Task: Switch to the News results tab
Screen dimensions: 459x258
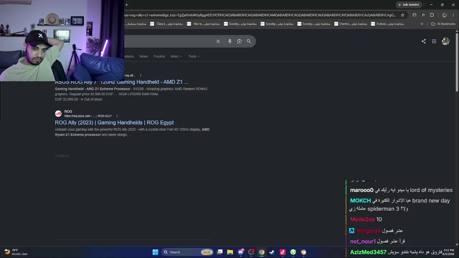Action: click(143, 56)
